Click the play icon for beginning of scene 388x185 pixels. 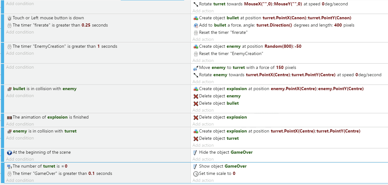[x=9, y=152]
